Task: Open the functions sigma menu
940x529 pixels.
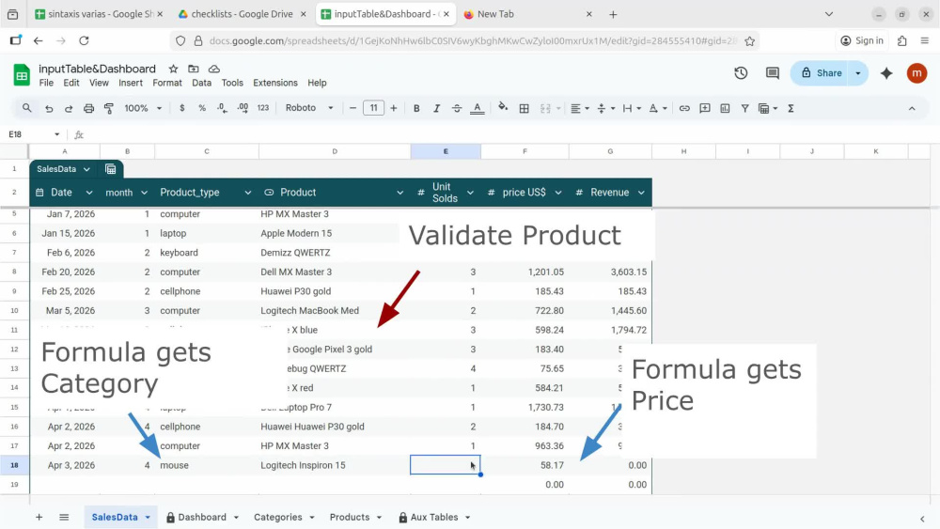Action: point(791,108)
